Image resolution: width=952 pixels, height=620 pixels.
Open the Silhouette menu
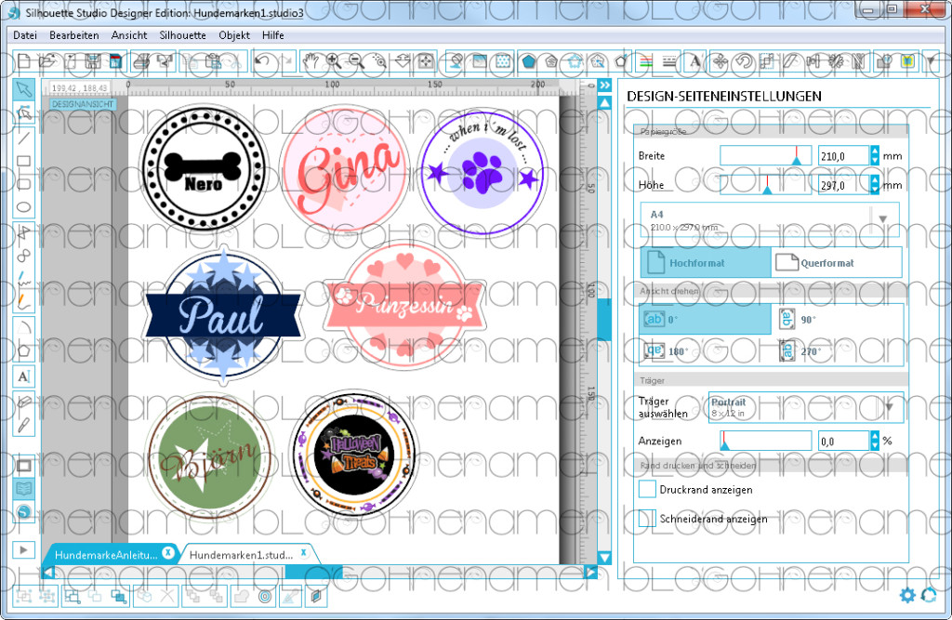(182, 35)
